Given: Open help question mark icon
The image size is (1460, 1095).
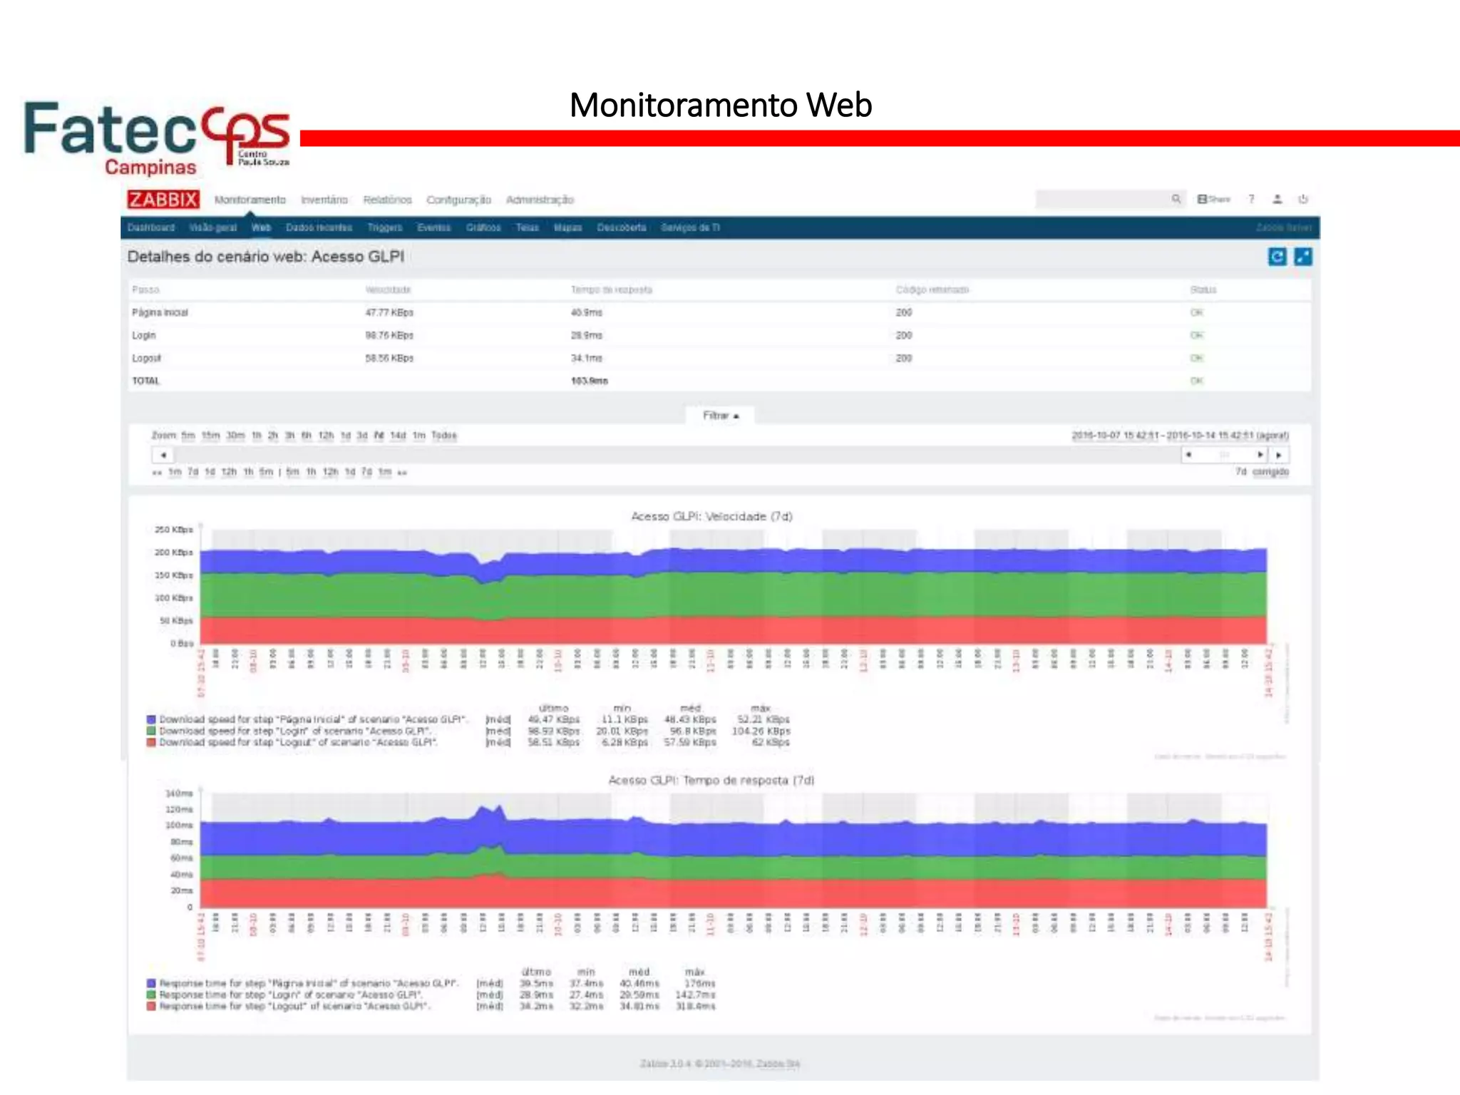Looking at the screenshot, I should click(1251, 200).
